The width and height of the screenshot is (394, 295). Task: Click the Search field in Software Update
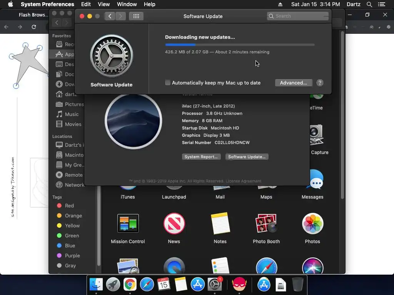(298, 16)
